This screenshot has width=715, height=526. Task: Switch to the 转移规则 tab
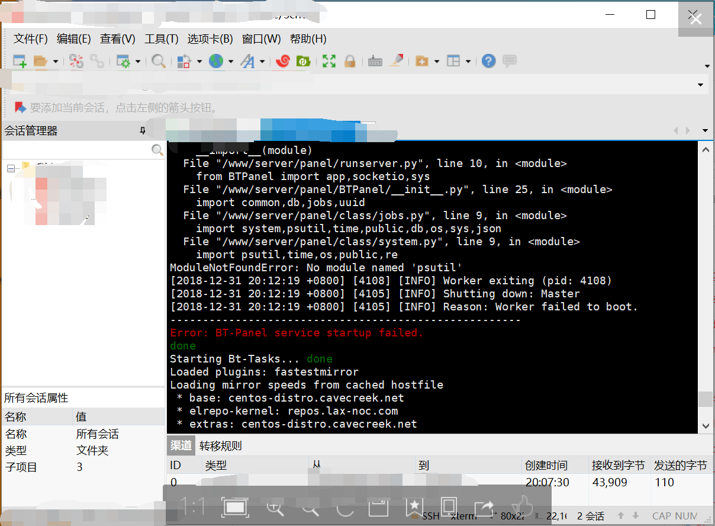pos(221,446)
